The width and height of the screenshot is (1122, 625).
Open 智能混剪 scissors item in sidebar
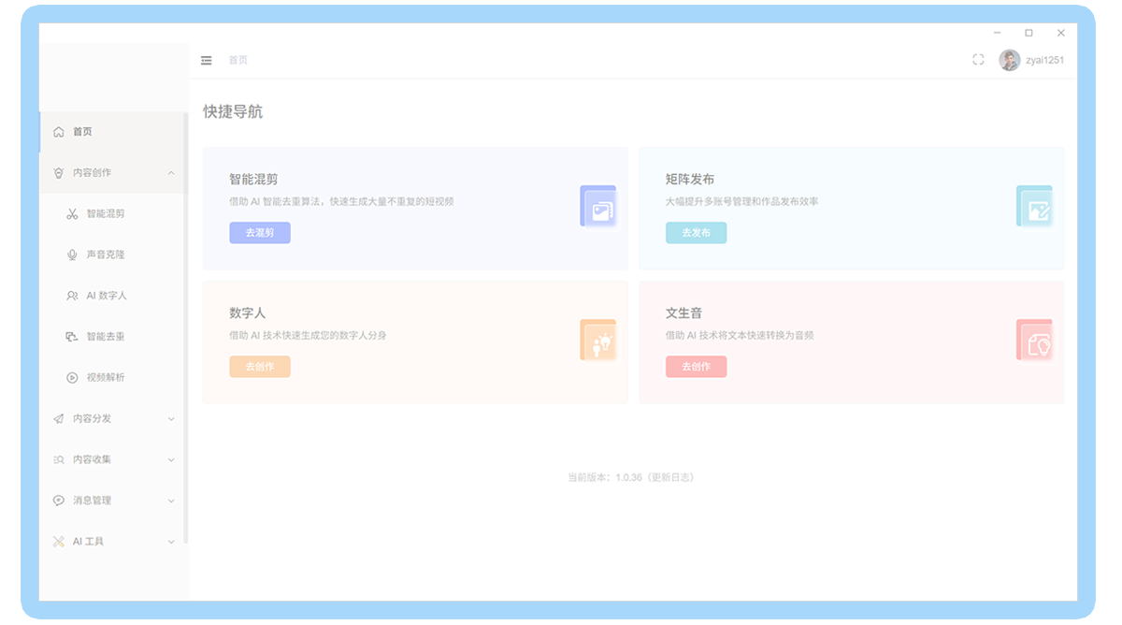(x=105, y=213)
